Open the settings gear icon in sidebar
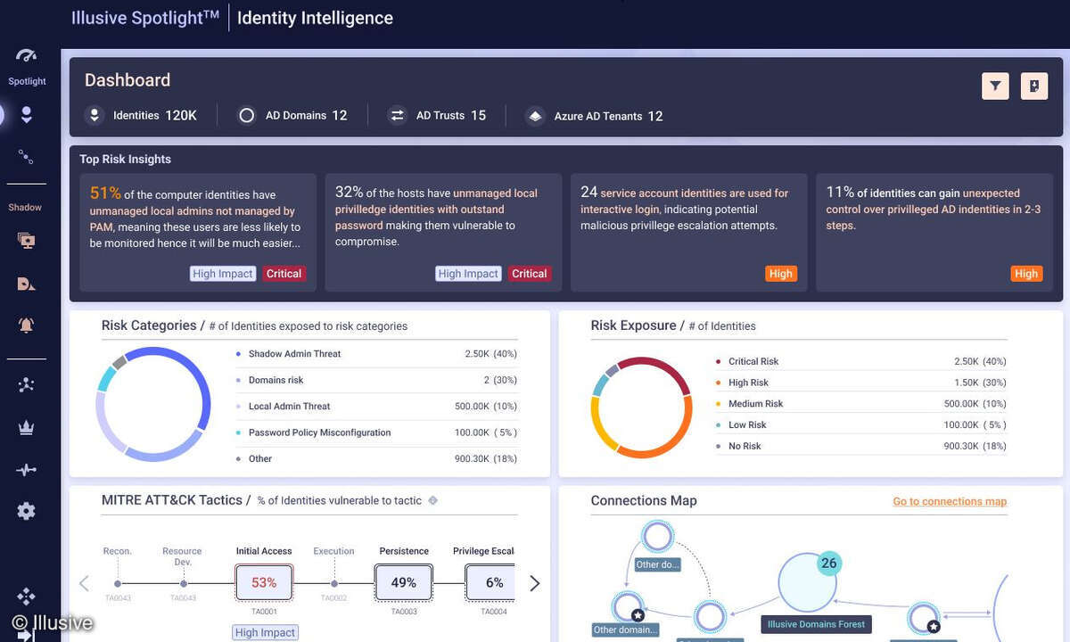 point(26,511)
